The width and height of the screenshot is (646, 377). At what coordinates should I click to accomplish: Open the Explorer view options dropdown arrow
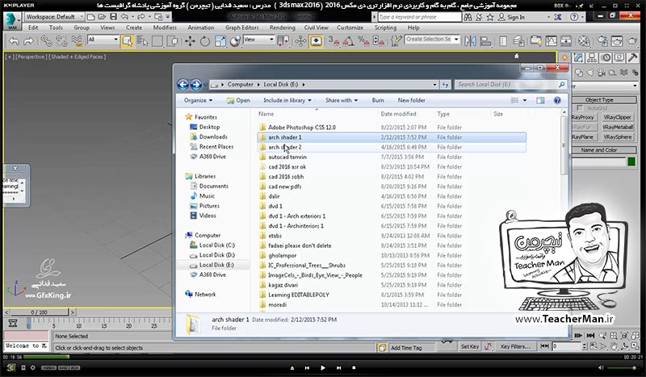[x=525, y=101]
